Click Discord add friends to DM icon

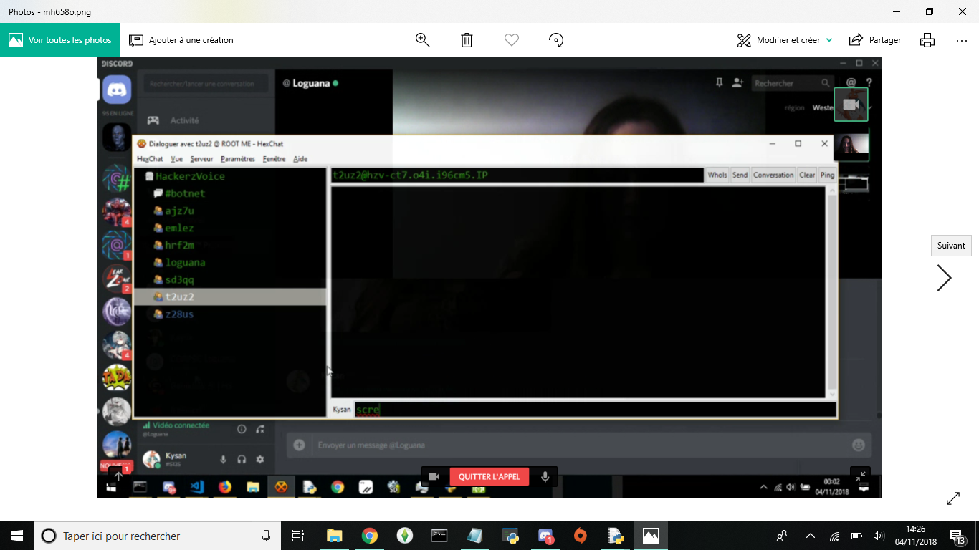click(x=737, y=83)
